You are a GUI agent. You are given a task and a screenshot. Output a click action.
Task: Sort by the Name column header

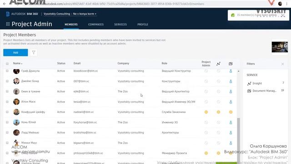(18, 63)
